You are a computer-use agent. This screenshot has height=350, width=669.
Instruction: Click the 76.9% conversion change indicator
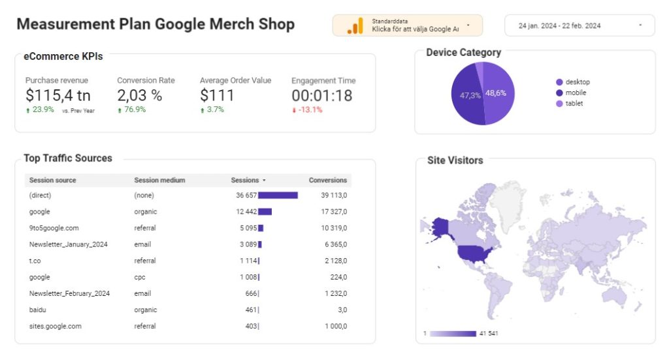(x=132, y=110)
